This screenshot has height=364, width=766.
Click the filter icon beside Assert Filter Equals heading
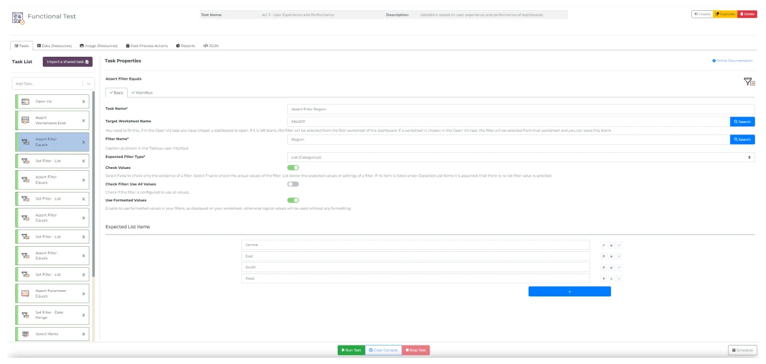(749, 82)
